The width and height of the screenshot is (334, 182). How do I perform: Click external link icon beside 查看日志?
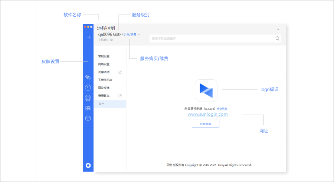pyautogui.click(x=120, y=96)
